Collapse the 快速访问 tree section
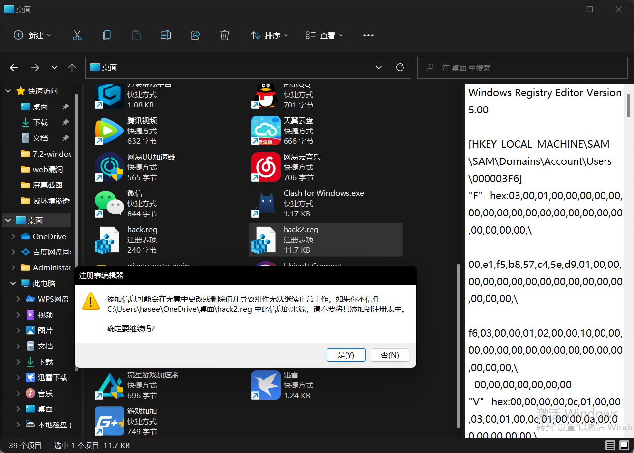Screen dimensions: 634x453 click(7, 91)
